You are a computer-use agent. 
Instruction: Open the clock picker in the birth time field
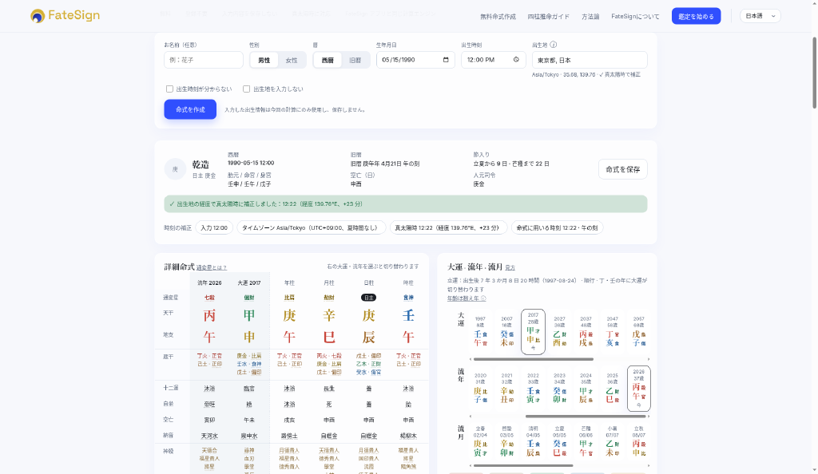(x=516, y=60)
